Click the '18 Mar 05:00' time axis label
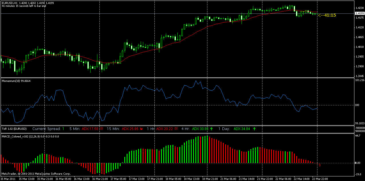Image resolution: width=365 pixels, height=181 pixels. click(173, 179)
